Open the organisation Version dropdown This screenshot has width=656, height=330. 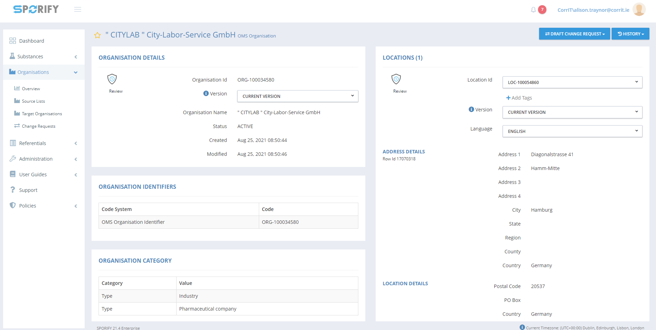pyautogui.click(x=297, y=96)
